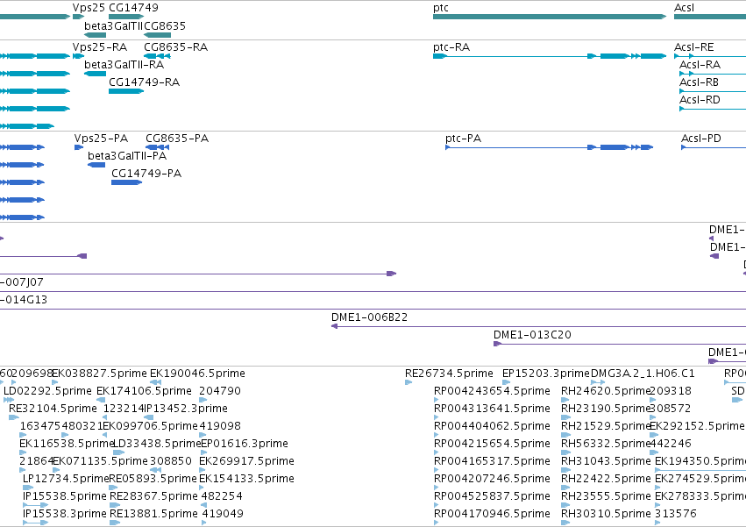Click the DME1-006B22 BAC label

pos(370,317)
